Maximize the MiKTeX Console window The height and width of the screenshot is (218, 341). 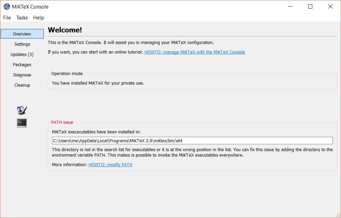pos(310,6)
